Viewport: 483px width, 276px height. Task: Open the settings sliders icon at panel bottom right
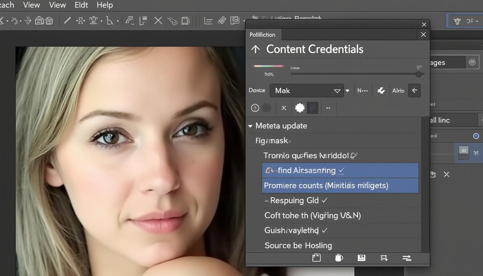click(x=406, y=258)
